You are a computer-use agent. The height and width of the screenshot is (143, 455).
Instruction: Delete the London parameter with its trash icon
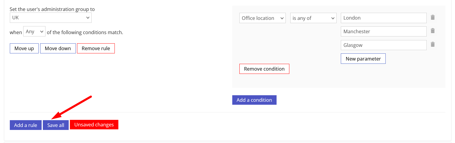pyautogui.click(x=433, y=18)
